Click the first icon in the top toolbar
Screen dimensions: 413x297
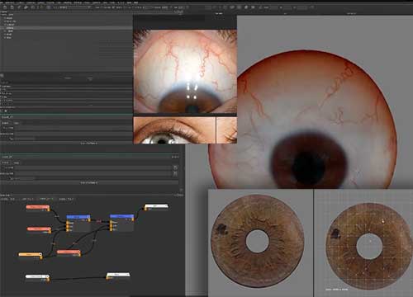tap(5, 7)
